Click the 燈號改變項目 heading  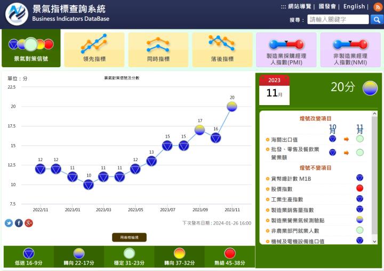pos(315,118)
